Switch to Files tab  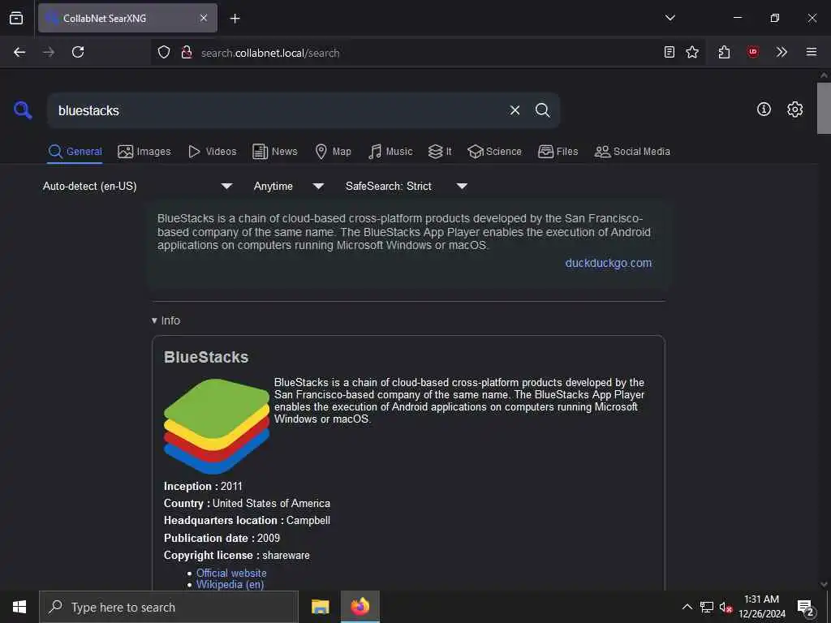(x=558, y=152)
